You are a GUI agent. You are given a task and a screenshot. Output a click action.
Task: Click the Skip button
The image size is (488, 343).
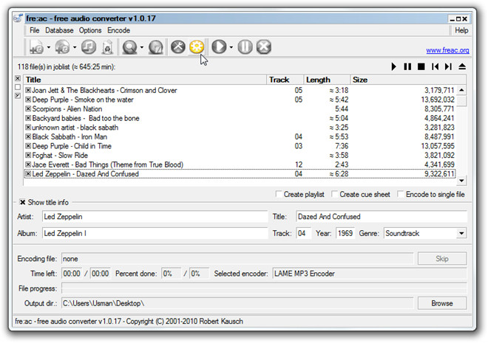tap(442, 259)
